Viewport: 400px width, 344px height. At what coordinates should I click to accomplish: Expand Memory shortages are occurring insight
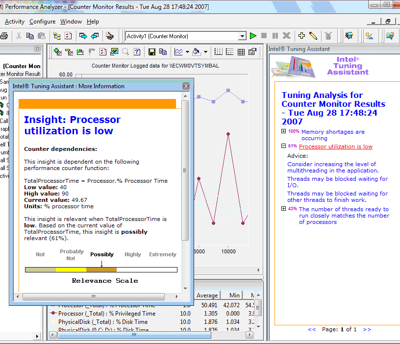[x=283, y=131]
